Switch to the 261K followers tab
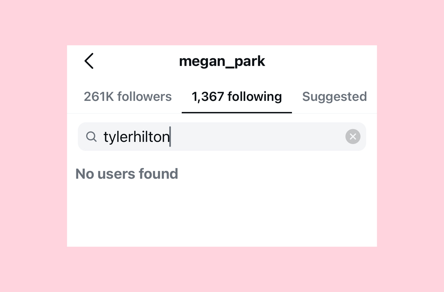This screenshot has width=444, height=292. pos(128,96)
